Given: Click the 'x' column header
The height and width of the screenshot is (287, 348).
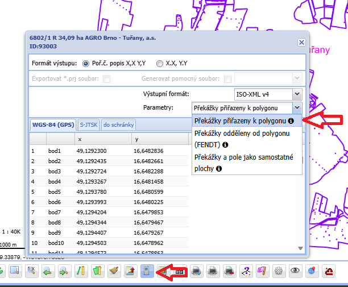Looking at the screenshot, I should point(103,139).
